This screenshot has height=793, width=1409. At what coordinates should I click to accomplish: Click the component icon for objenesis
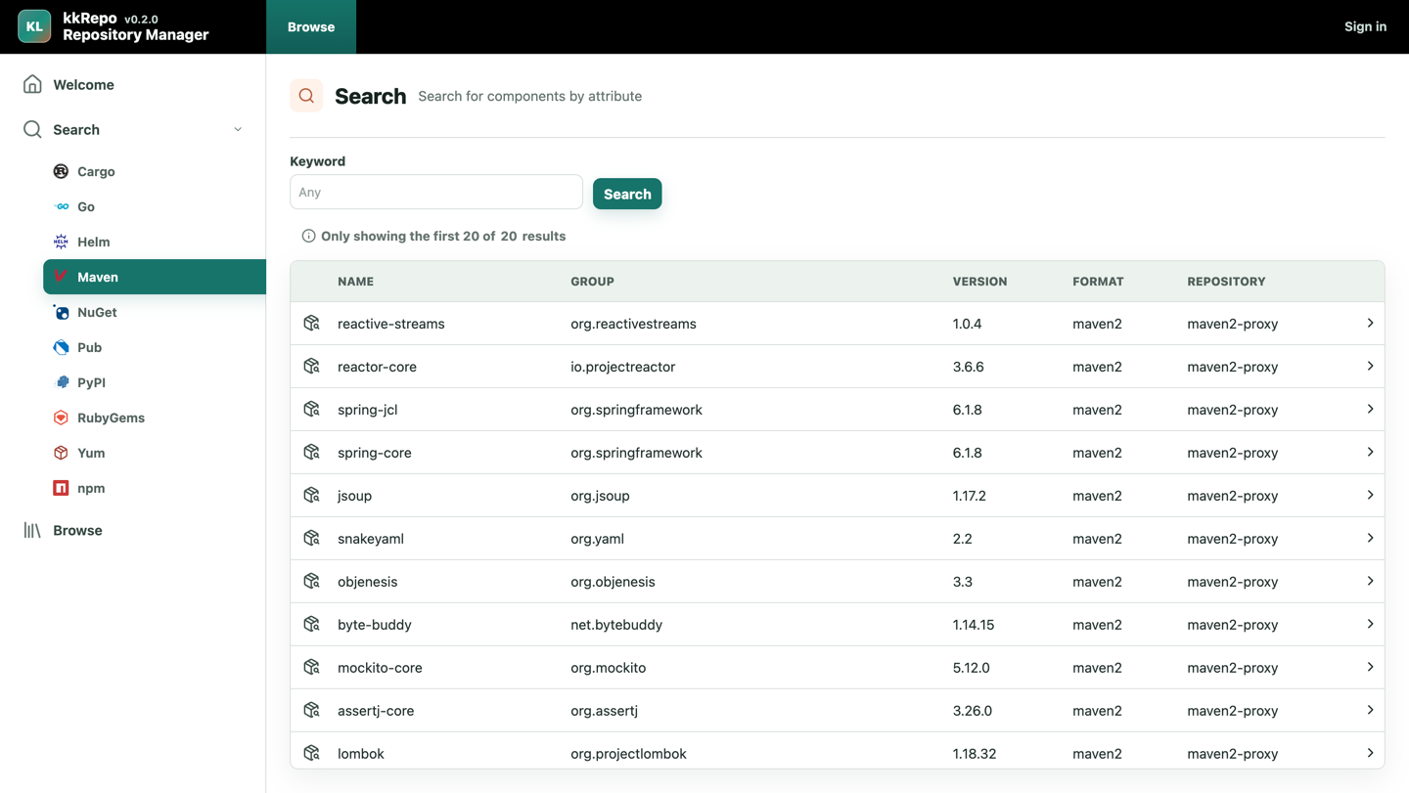(x=311, y=581)
